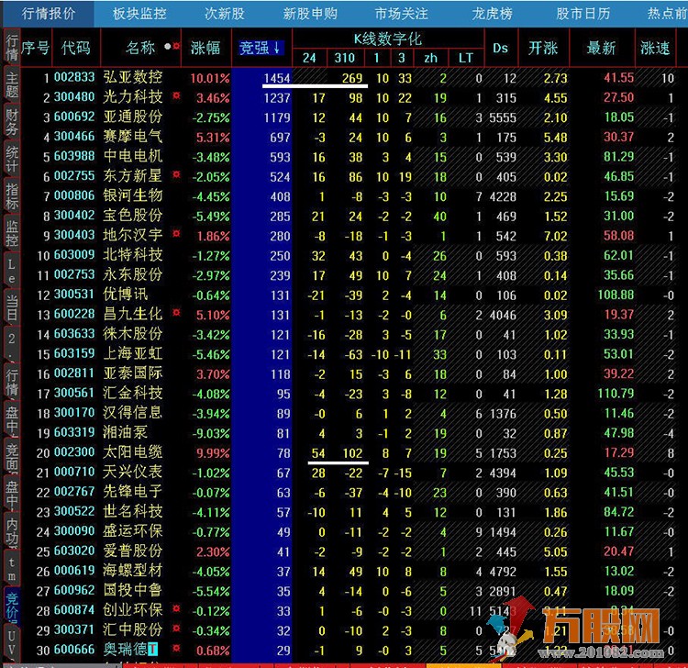Select stock 亚泰国际
The width and height of the screenshot is (688, 668).
[x=133, y=373]
